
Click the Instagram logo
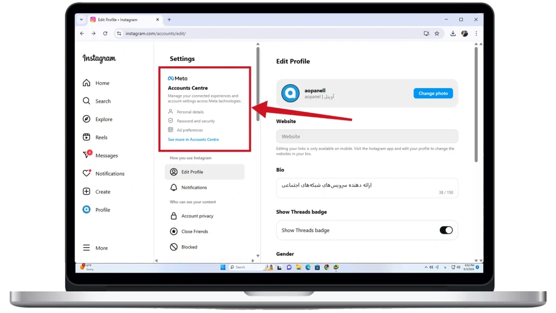click(x=99, y=59)
